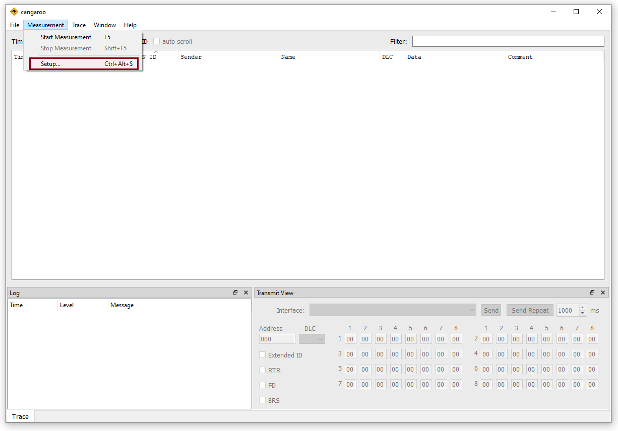Screen dimensions: 618x431
Task: Select the Trace tab at the bottom
Action: [x=20, y=416]
